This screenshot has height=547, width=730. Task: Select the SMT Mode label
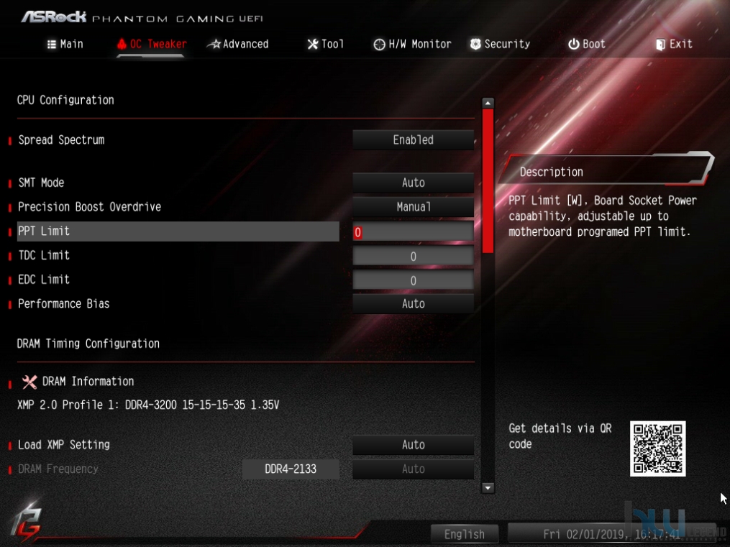coord(41,183)
